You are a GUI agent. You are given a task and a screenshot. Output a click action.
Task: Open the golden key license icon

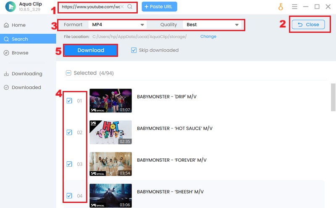(281, 7)
